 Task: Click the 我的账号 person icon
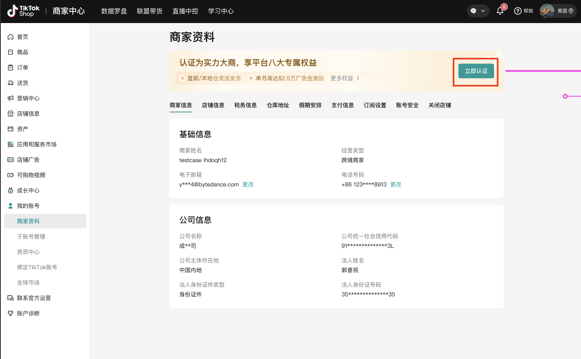click(x=11, y=206)
